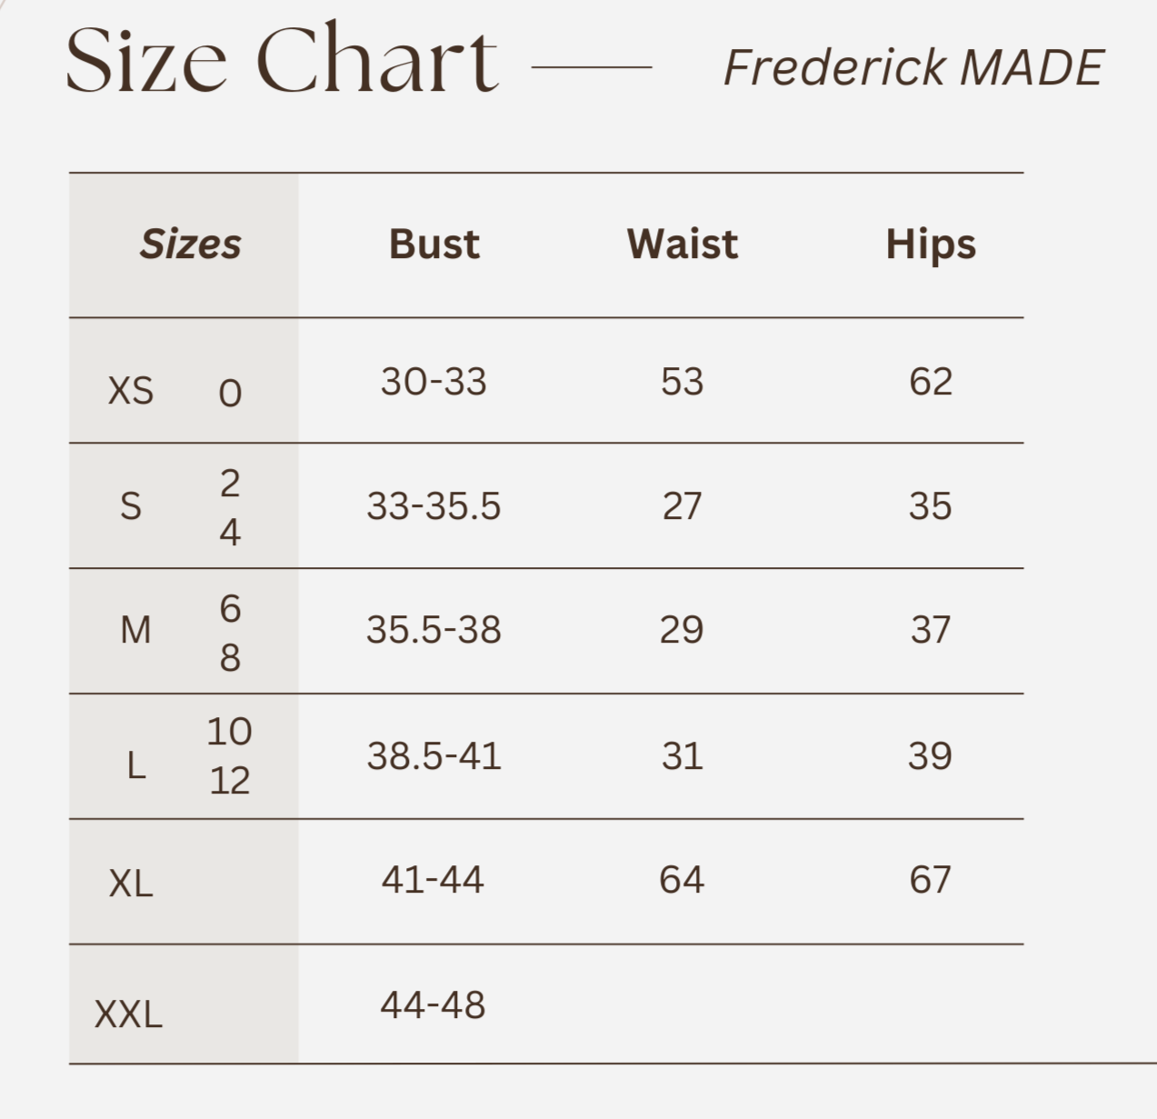Image resolution: width=1157 pixels, height=1119 pixels.
Task: Click the waist value 64 for XL
Action: click(682, 880)
